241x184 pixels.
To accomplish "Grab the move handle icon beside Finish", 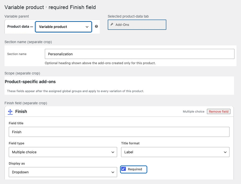I will (10, 112).
